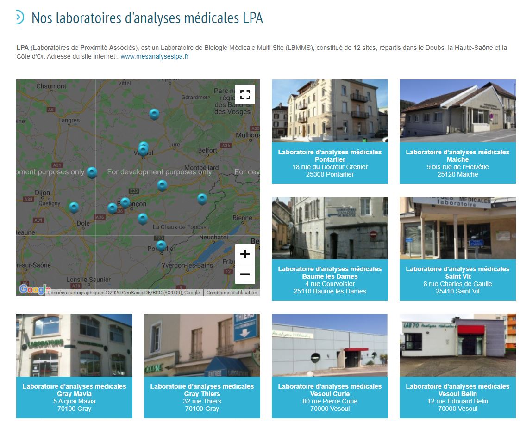Click the Vesoul Curie laboratory title
This screenshot has width=520, height=421.
click(330, 390)
